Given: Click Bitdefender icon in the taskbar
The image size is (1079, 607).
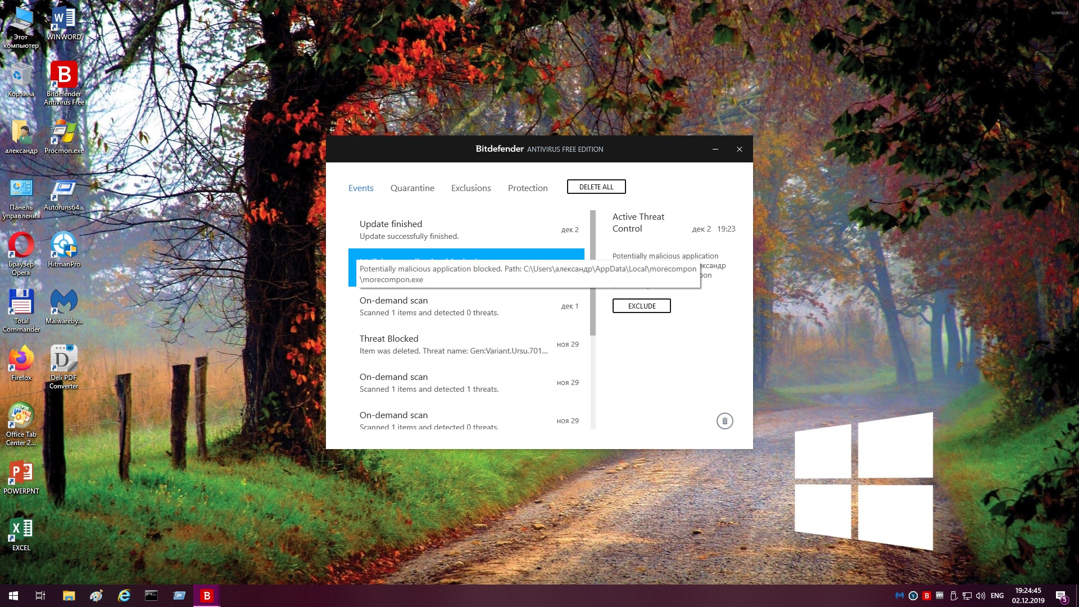Looking at the screenshot, I should (207, 596).
